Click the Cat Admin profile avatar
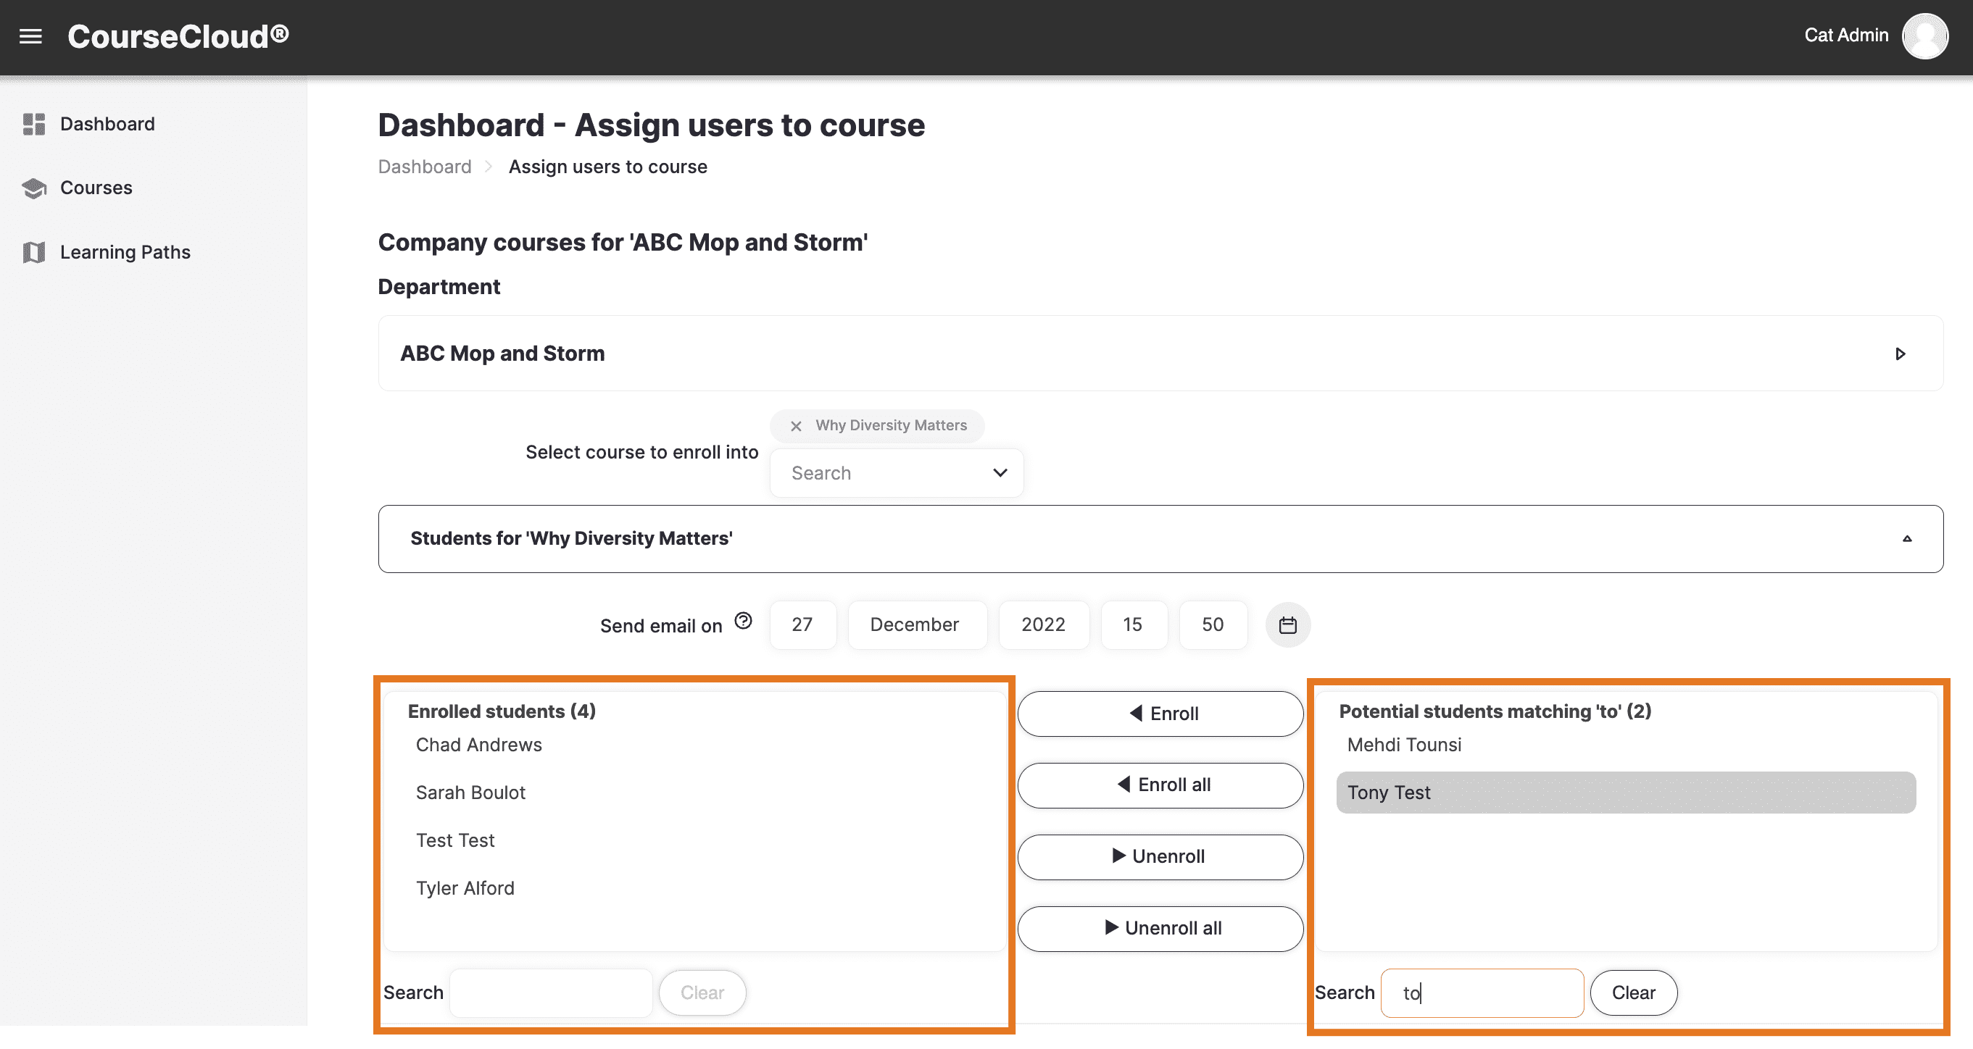The image size is (1973, 1049). [1924, 36]
